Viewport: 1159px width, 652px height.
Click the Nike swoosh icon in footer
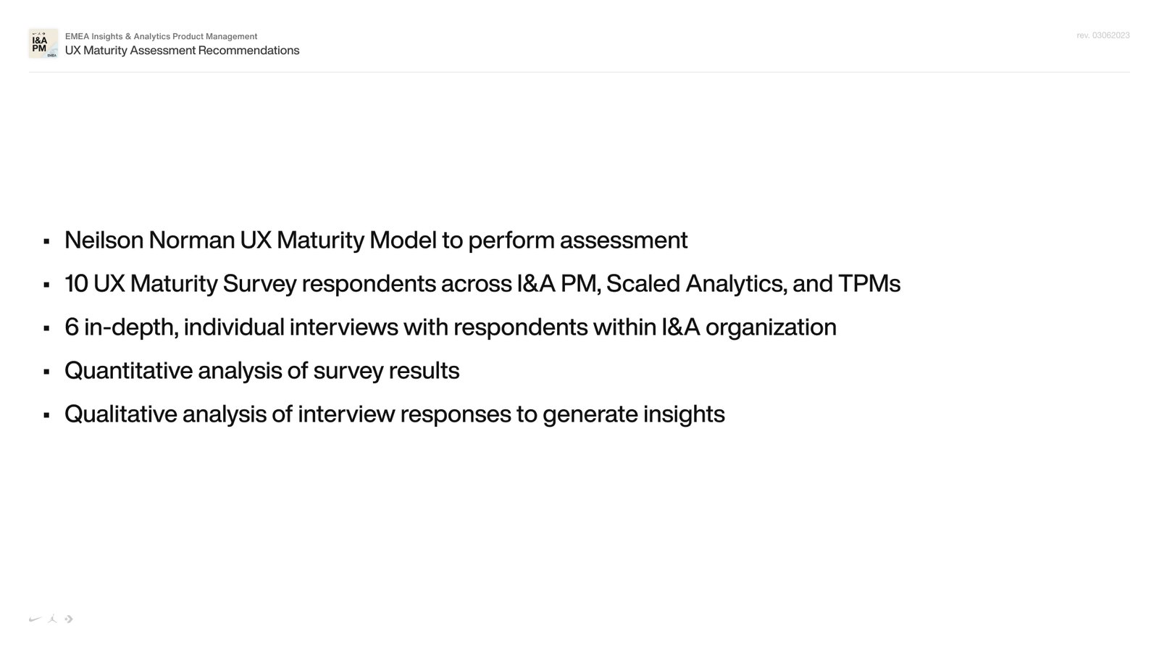(35, 619)
